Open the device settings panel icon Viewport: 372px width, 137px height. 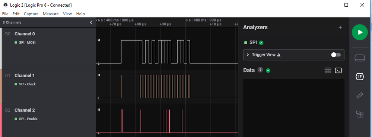[360, 58]
